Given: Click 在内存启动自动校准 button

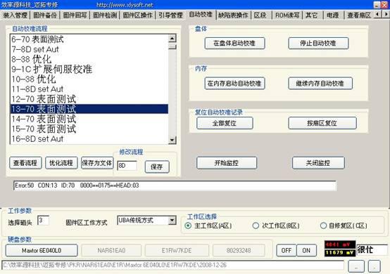Looking at the screenshot, I should click(x=234, y=84).
